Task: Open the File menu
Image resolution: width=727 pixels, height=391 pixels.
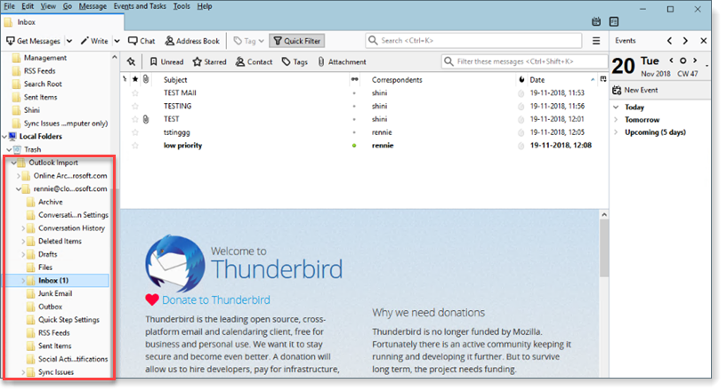Action: click(x=9, y=6)
